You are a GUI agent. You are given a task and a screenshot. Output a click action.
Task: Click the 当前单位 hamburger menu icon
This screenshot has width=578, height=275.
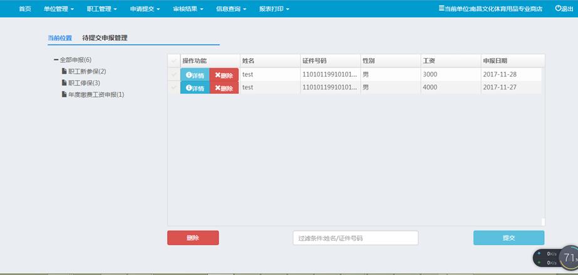tap(441, 9)
